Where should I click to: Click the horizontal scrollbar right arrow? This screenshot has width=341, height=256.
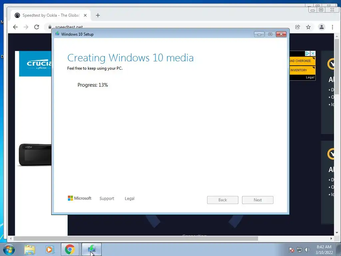[331, 238]
